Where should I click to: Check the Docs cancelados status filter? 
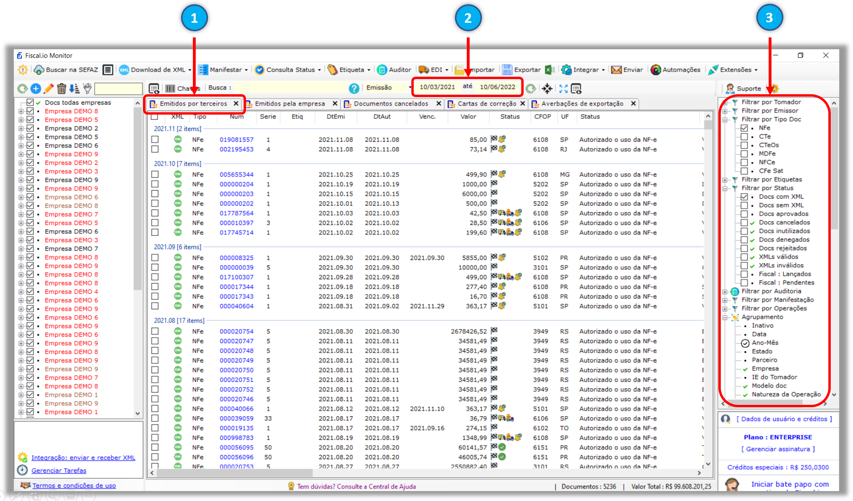(744, 222)
